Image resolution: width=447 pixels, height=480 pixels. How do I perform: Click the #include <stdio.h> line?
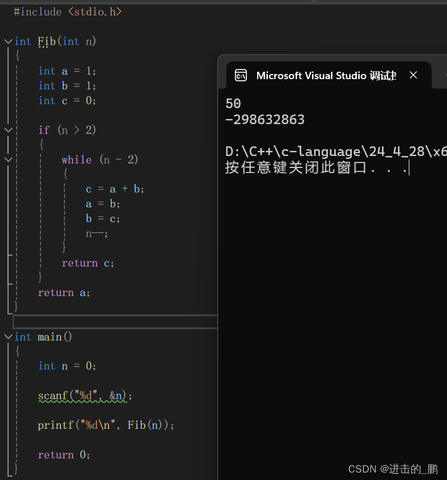pos(68,12)
